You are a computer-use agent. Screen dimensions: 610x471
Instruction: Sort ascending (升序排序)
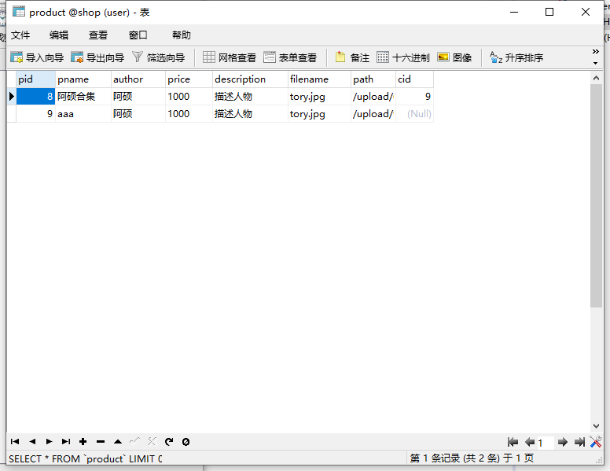516,57
